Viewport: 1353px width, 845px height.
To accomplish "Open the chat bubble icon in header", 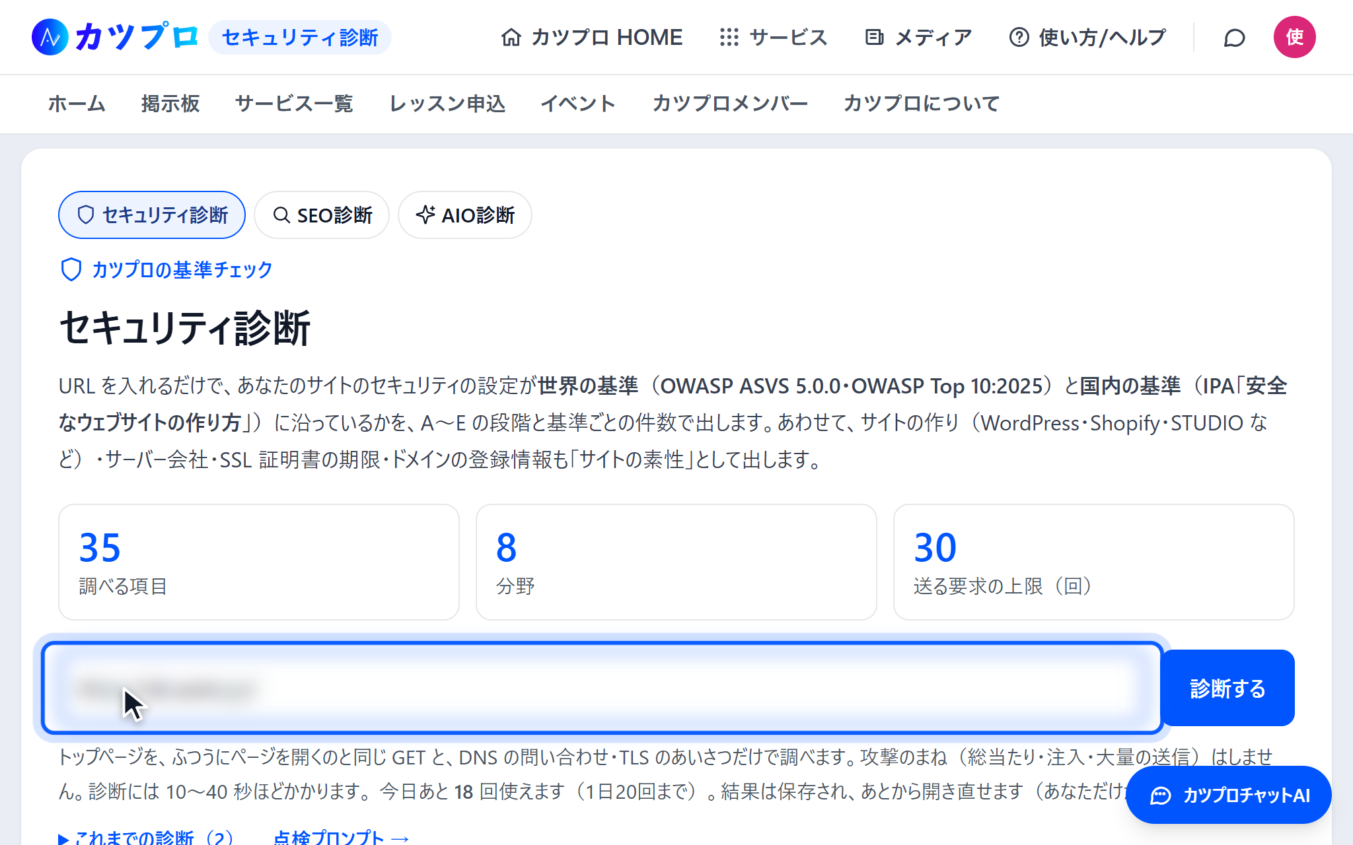I will click(x=1234, y=38).
